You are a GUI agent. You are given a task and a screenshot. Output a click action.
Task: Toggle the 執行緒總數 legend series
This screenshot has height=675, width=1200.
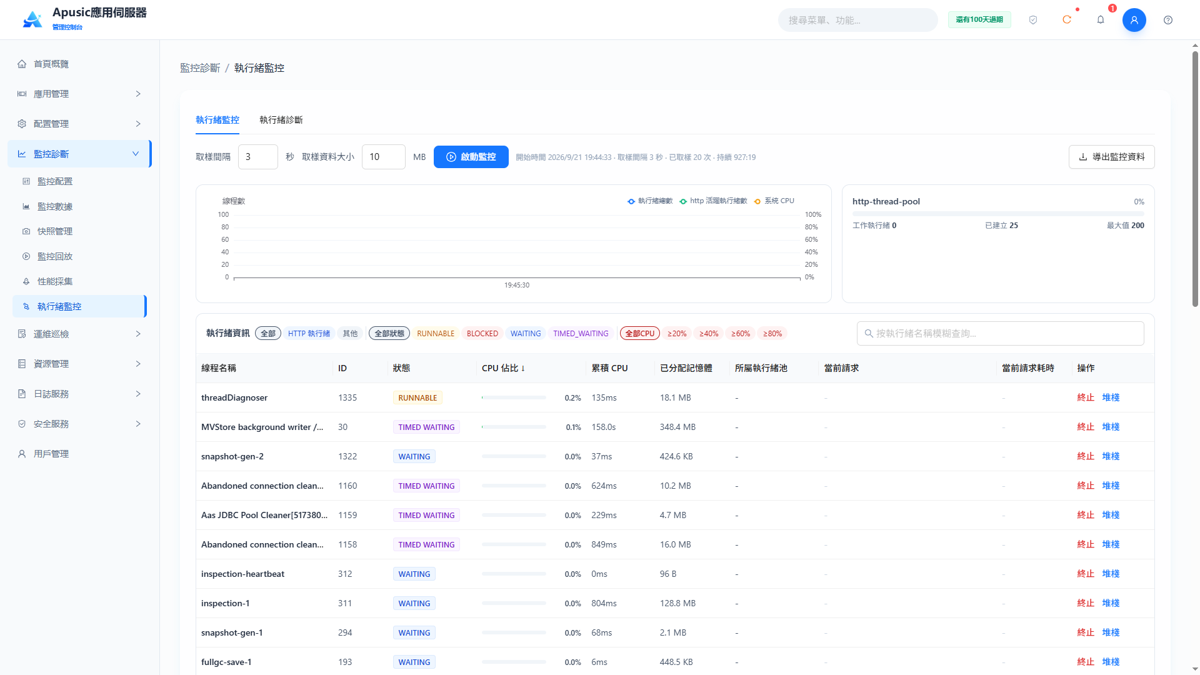[650, 201]
